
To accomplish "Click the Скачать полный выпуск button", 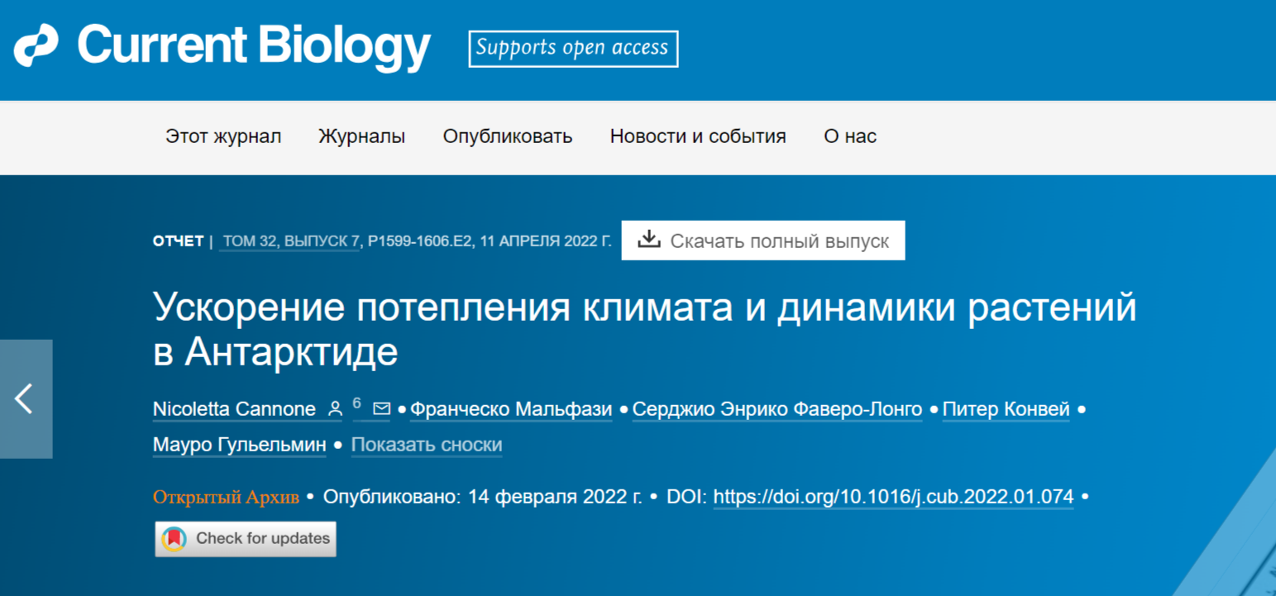I will 763,241.
